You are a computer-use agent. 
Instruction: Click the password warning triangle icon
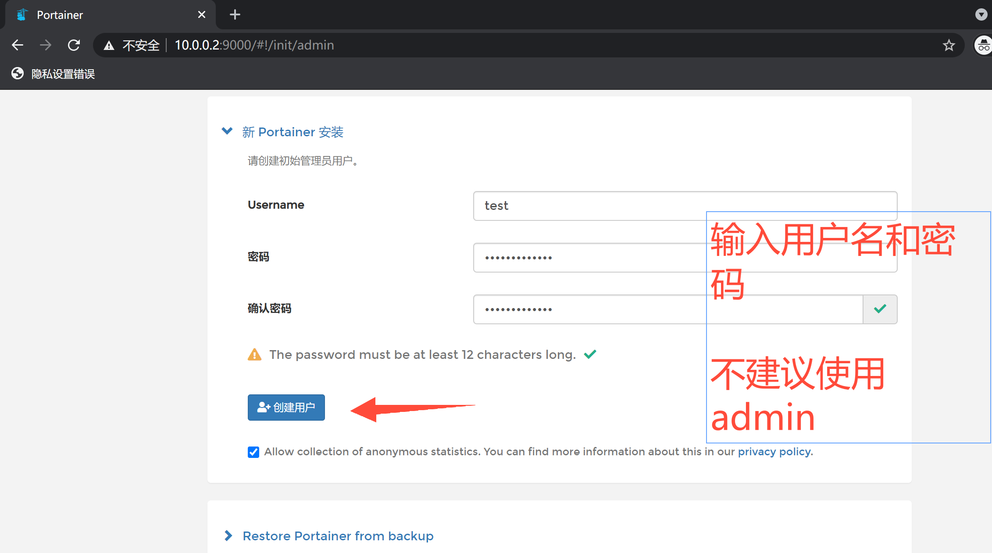(x=254, y=354)
